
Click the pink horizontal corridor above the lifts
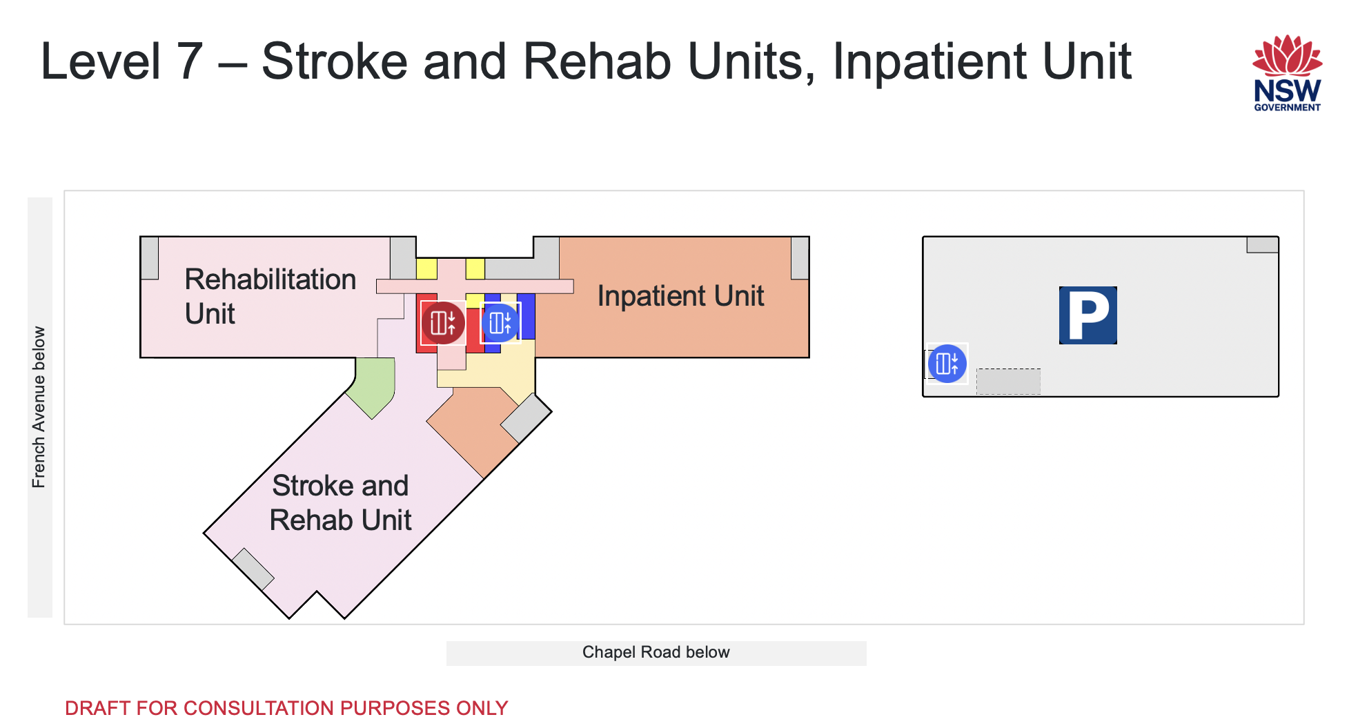pyautogui.click(x=475, y=286)
